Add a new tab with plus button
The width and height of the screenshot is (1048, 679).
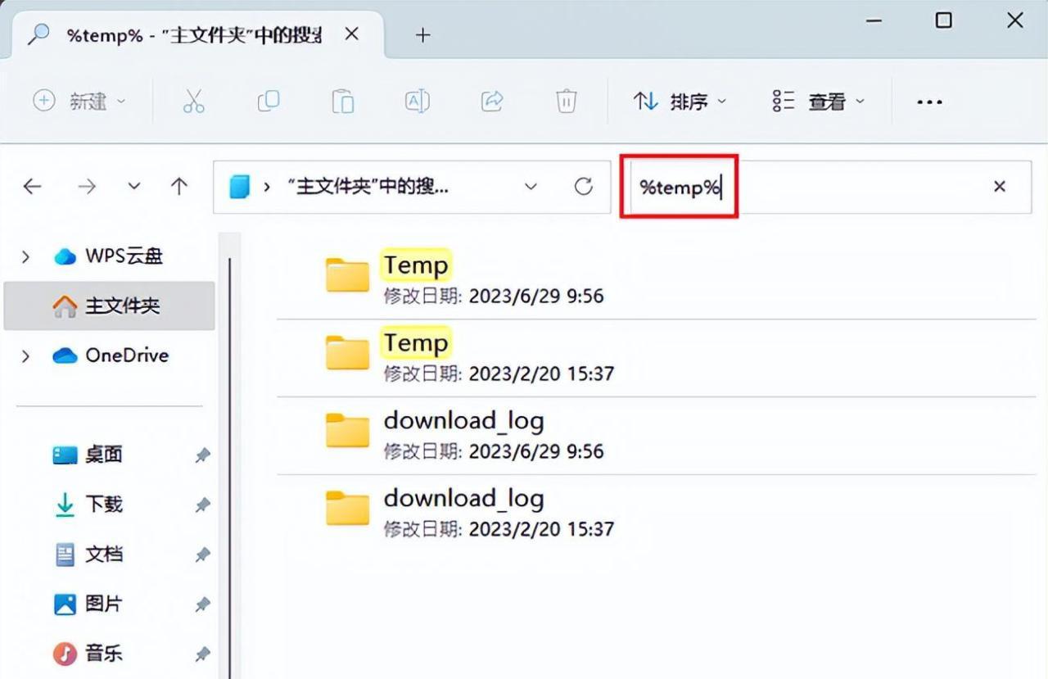click(422, 35)
